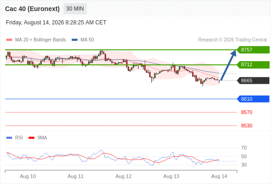Click the 9MA red legend swatch

point(31,138)
